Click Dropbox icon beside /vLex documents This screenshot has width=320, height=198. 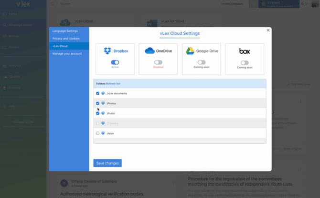click(x=103, y=93)
